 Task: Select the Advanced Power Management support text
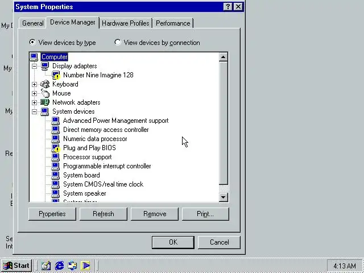point(115,121)
